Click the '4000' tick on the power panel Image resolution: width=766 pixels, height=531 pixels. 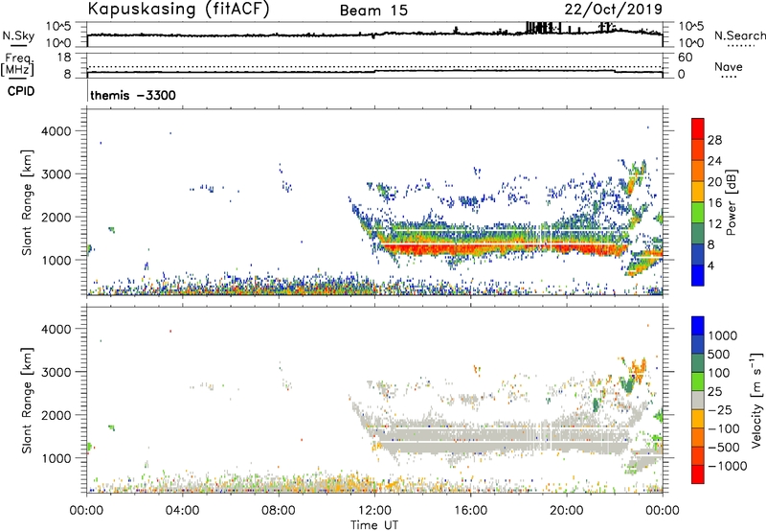[x=56, y=131]
